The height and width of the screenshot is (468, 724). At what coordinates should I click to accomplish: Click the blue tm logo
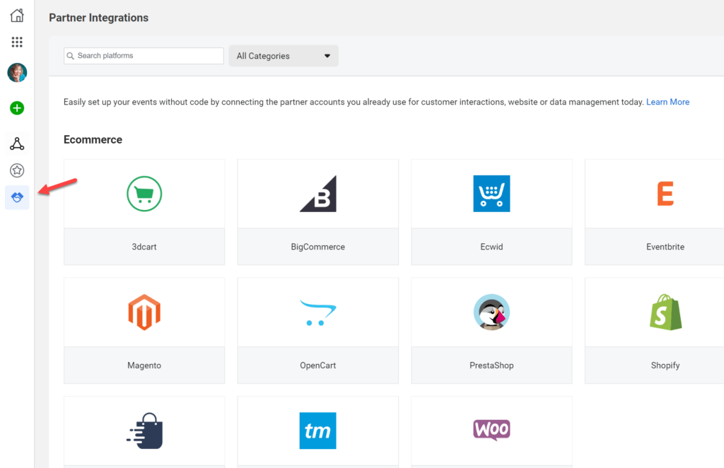pos(318,431)
